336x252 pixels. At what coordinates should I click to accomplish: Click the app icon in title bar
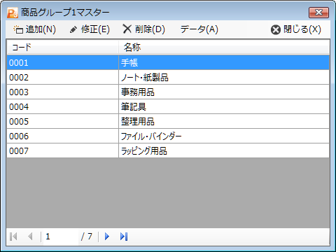pos(13,13)
